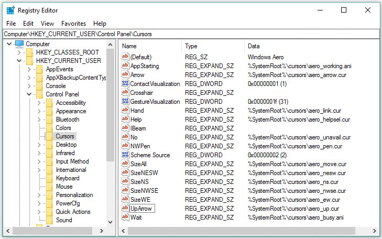Click the DWORD icon beside GestureVisualization
Screen dimensions: 382x239
125,101
